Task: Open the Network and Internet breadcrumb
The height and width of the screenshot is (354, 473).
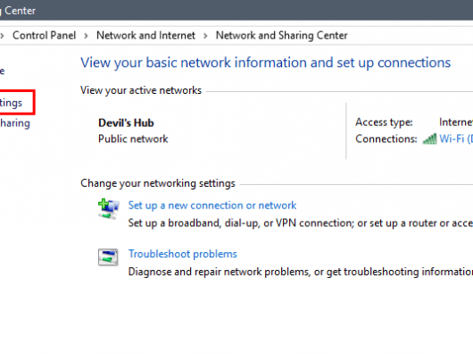Action: [145, 36]
